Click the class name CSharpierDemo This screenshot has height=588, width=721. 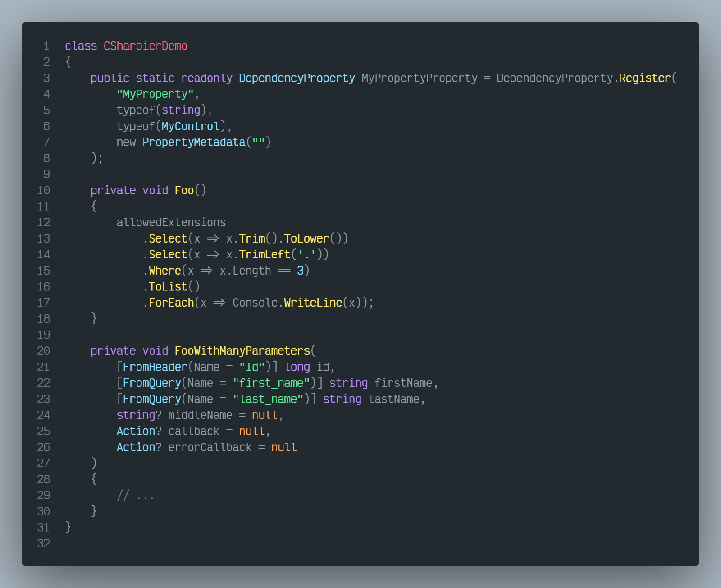(x=146, y=46)
